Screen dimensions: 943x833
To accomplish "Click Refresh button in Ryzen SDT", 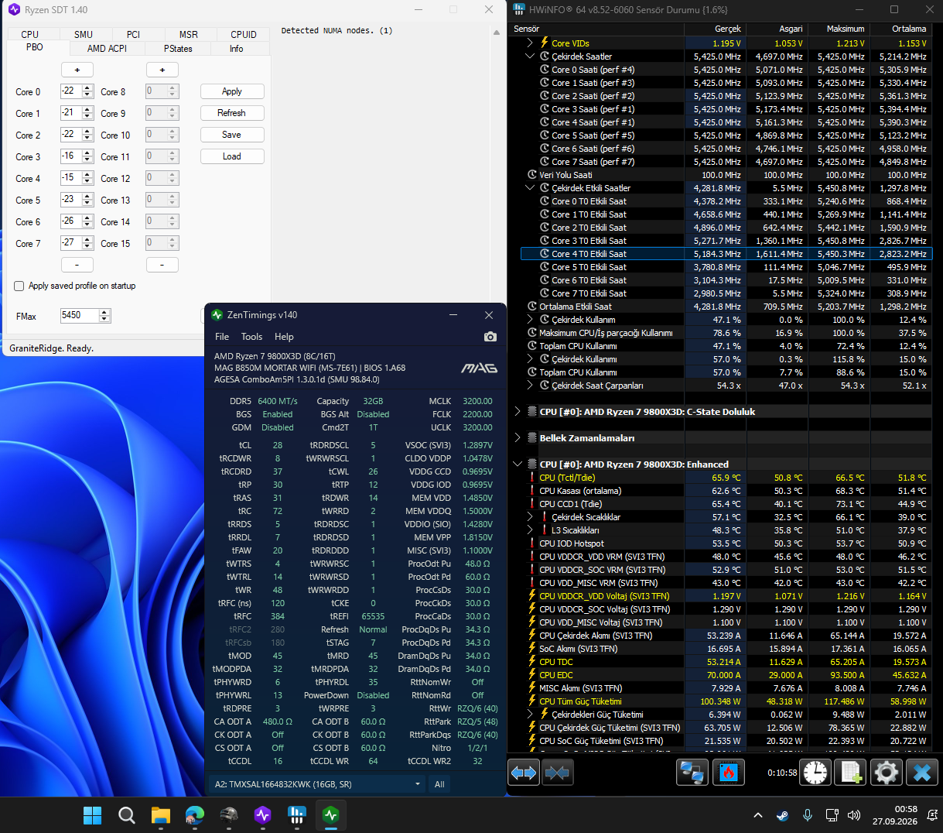I will pos(232,113).
